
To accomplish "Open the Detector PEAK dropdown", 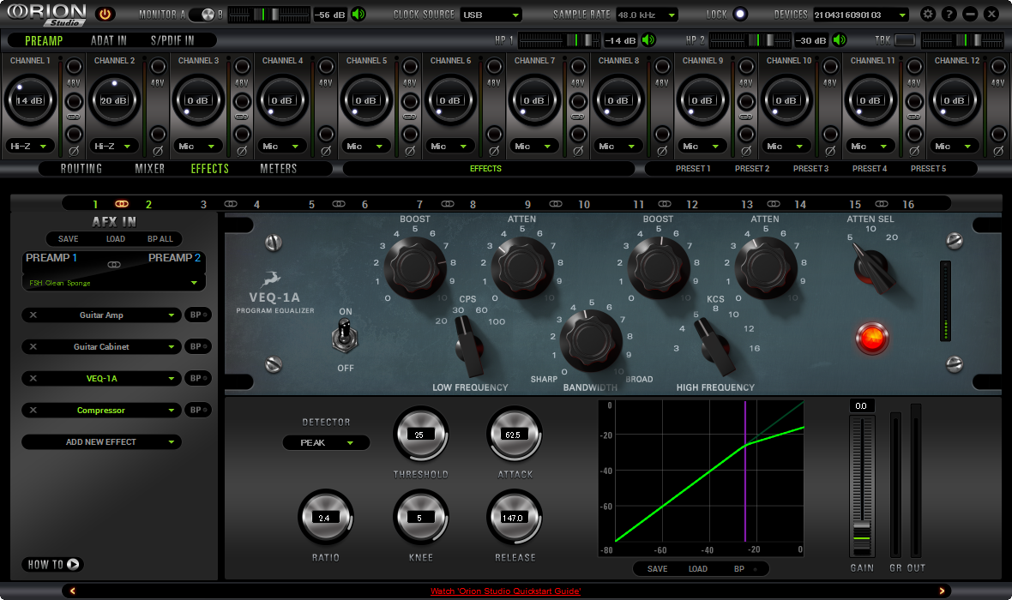I will point(326,443).
